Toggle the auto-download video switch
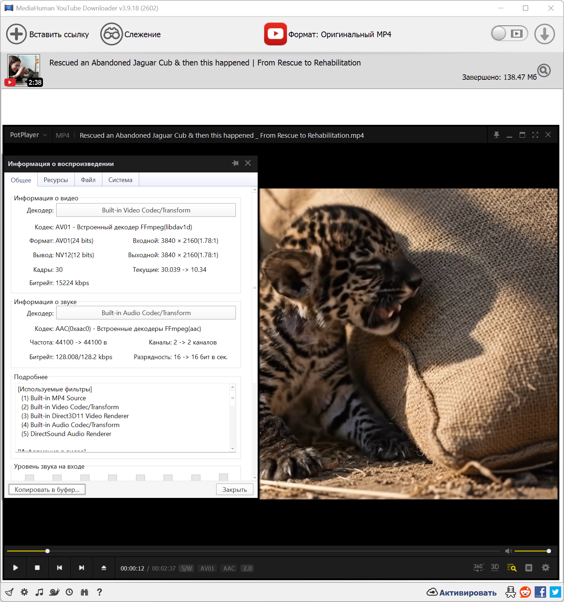 point(509,34)
